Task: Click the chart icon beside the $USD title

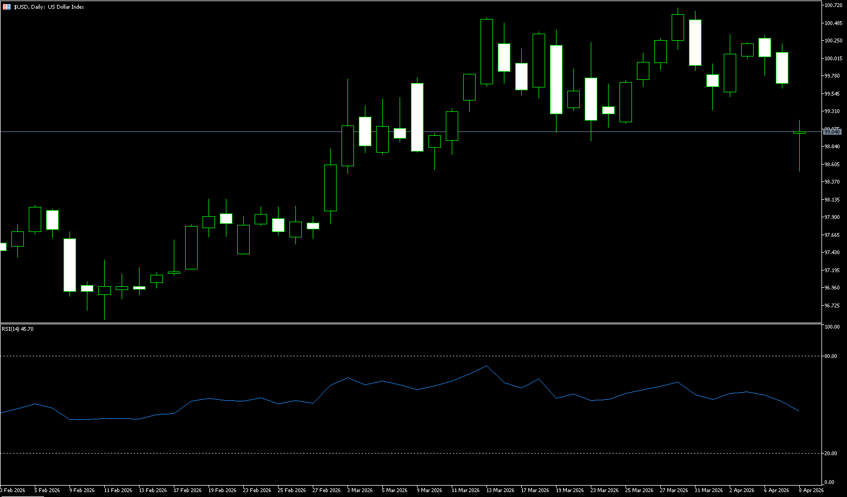Action: coord(7,7)
